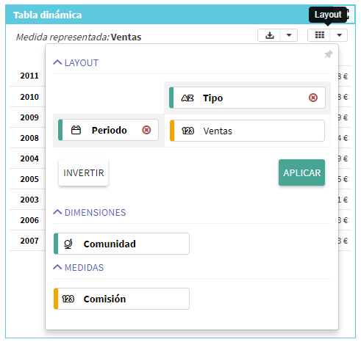Select the 2011 row header
This screenshot has width=361, height=342.
click(x=29, y=76)
